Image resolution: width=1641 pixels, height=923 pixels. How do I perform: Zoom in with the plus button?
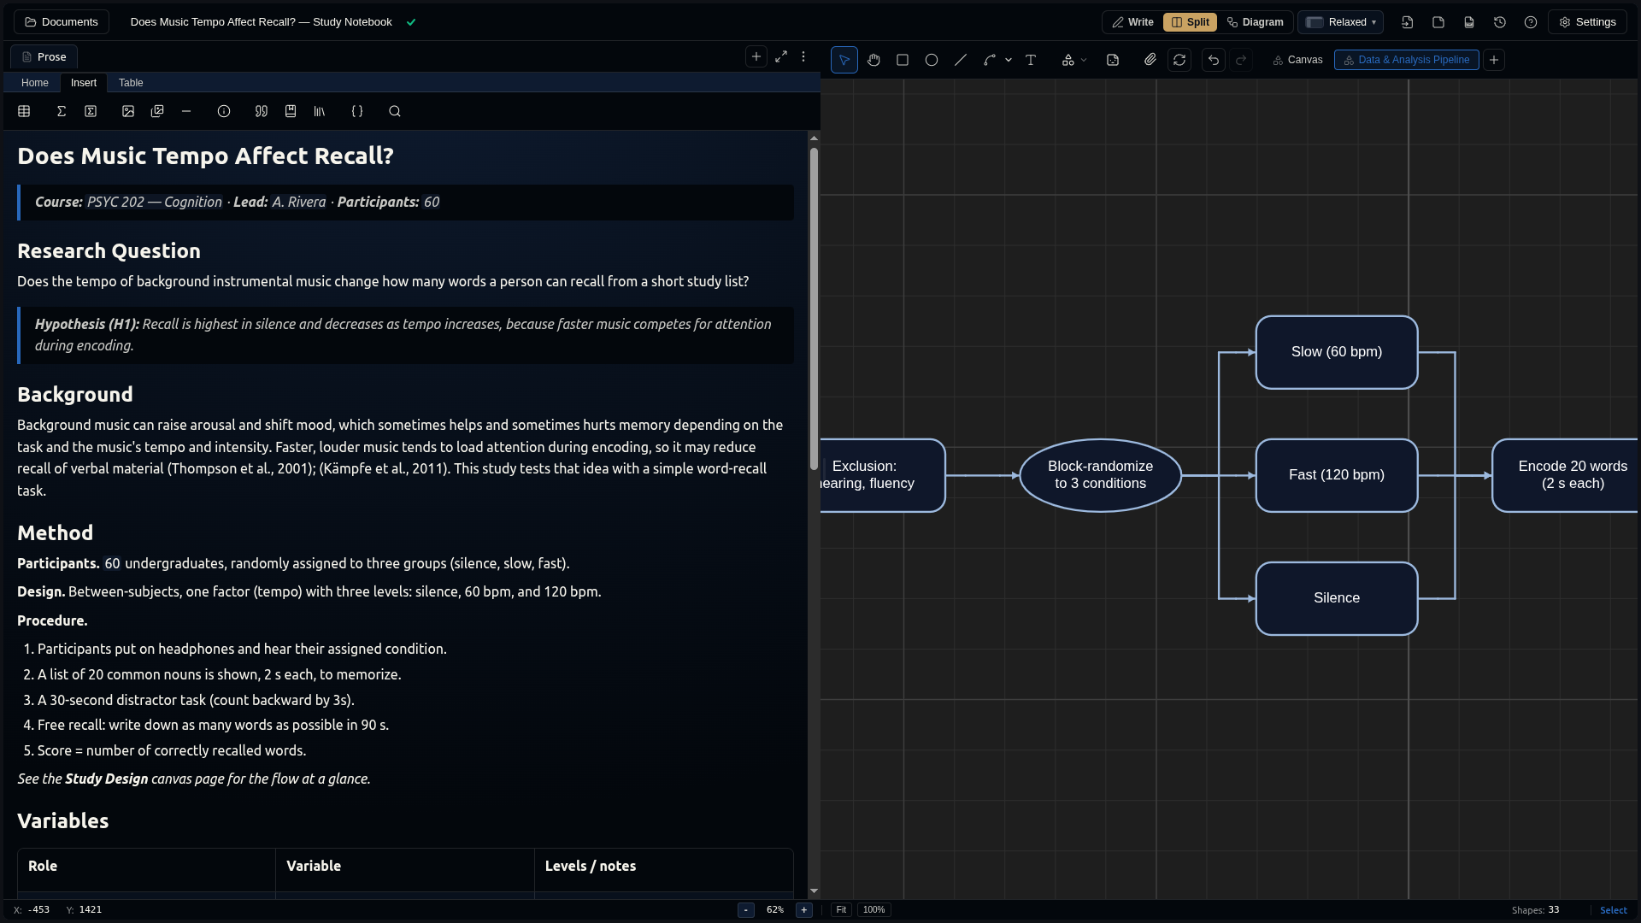click(804, 910)
